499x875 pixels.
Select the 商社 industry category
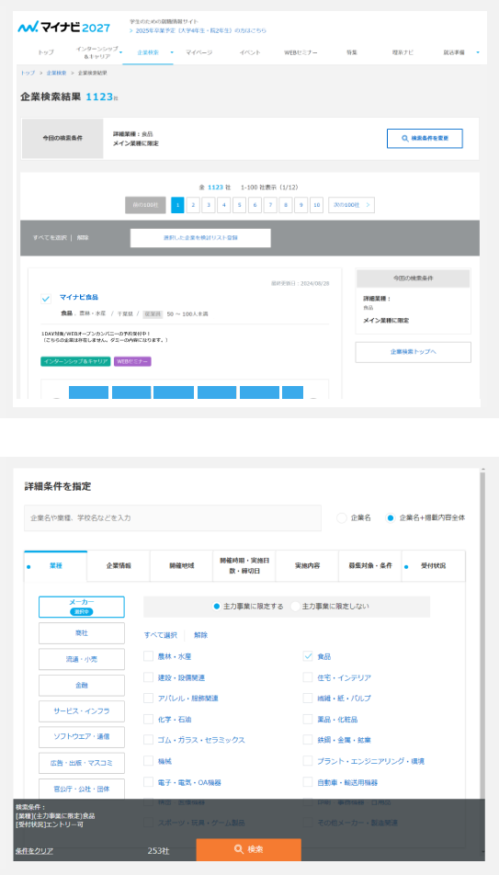pos(82,633)
